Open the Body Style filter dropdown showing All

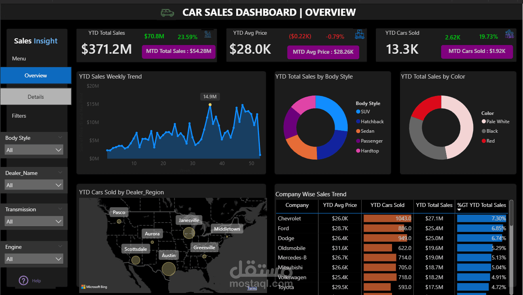pos(34,150)
